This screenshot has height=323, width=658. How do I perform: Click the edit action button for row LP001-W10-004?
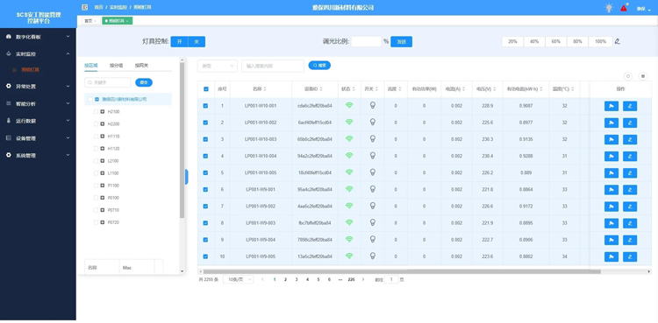click(630, 157)
